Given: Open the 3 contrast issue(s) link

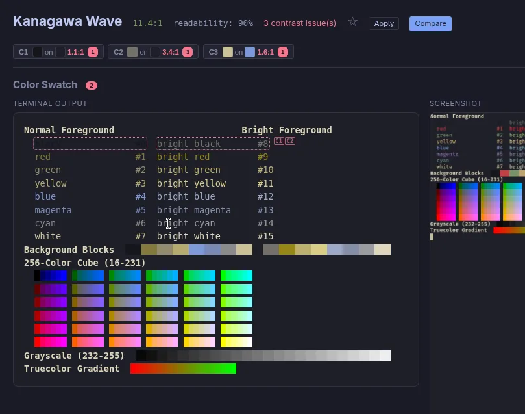Looking at the screenshot, I should 299,23.
